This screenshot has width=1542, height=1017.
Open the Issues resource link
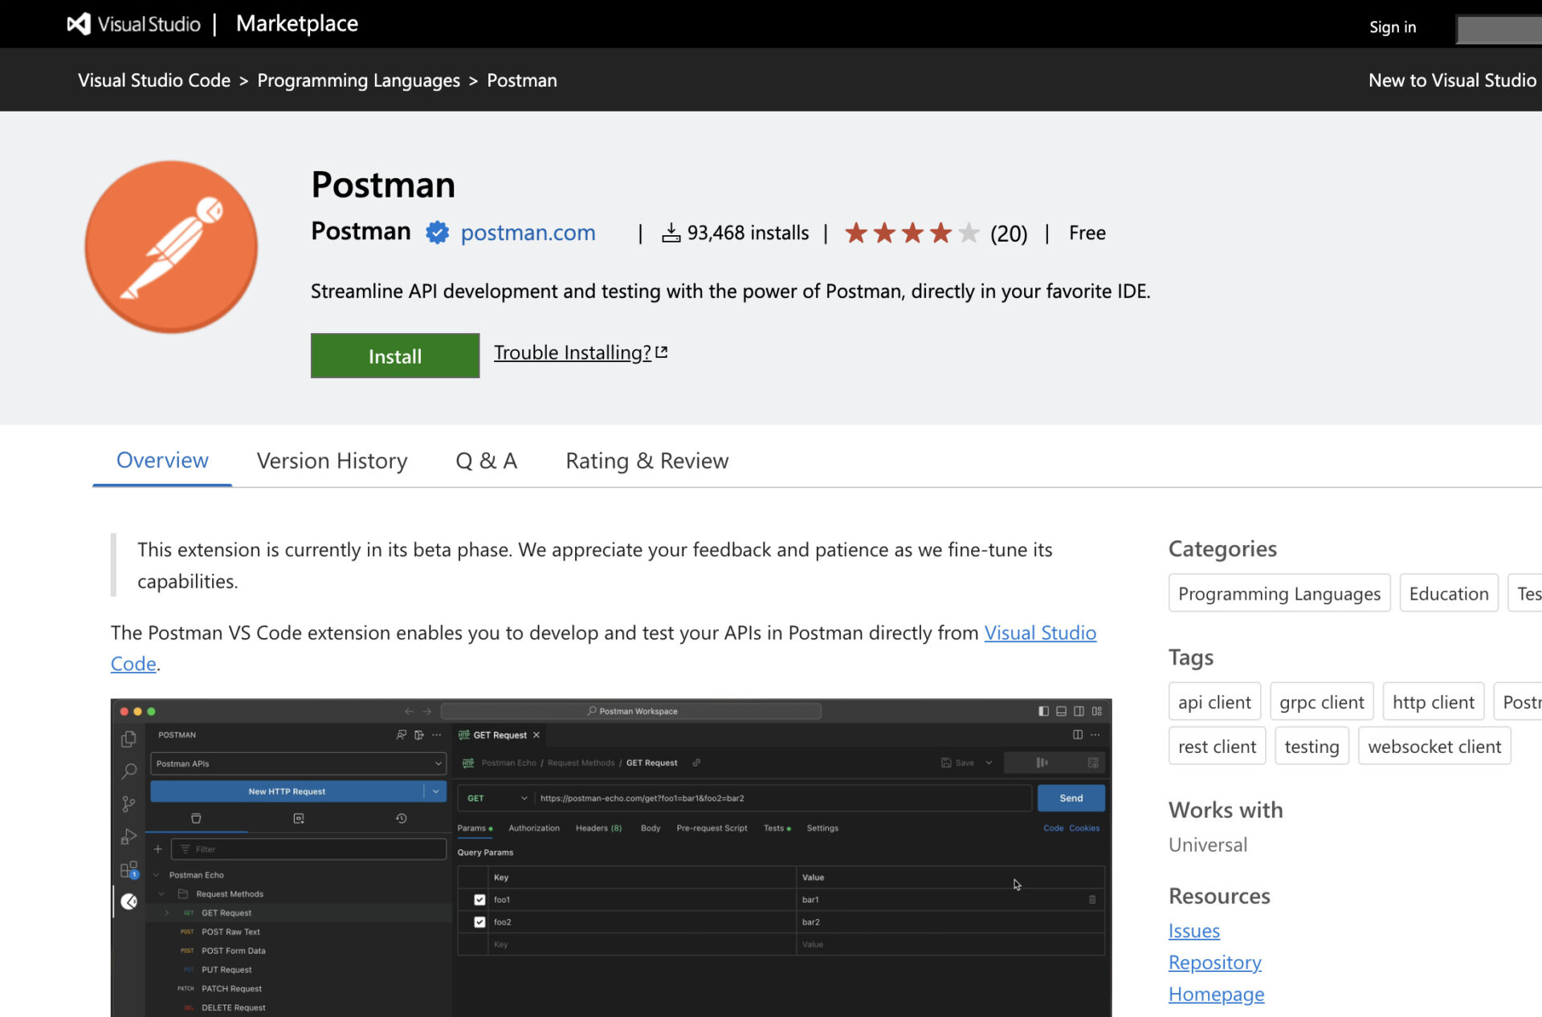click(1194, 930)
